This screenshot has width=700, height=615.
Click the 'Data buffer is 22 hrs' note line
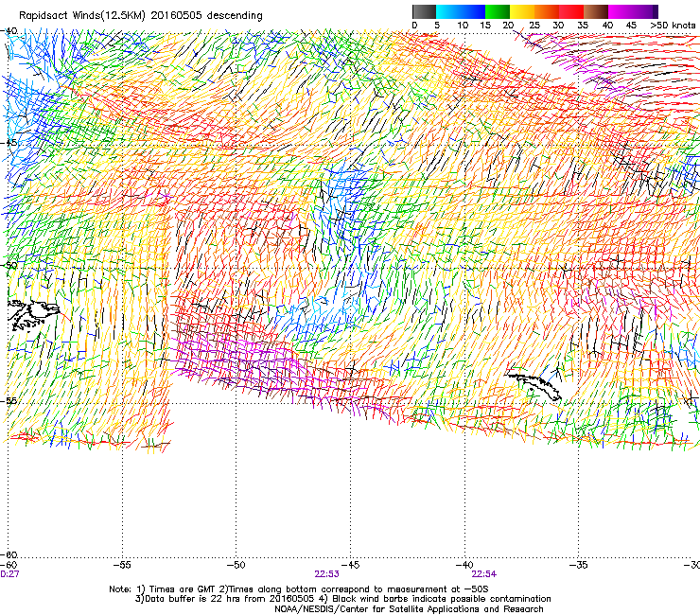point(342,599)
